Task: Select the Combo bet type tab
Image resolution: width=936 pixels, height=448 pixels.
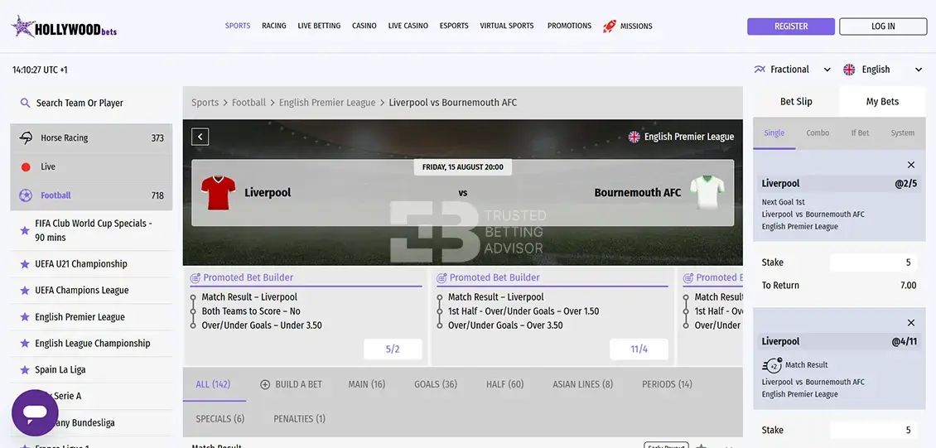Action: coord(818,133)
